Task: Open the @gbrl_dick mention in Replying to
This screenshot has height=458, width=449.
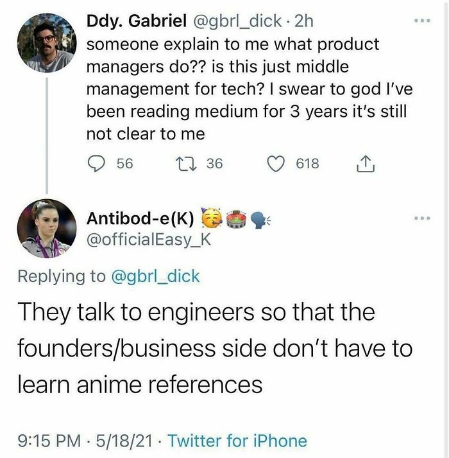Action: 155,277
